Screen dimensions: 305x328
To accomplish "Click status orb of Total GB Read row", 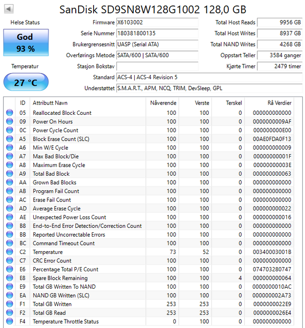I will coord(9,313).
